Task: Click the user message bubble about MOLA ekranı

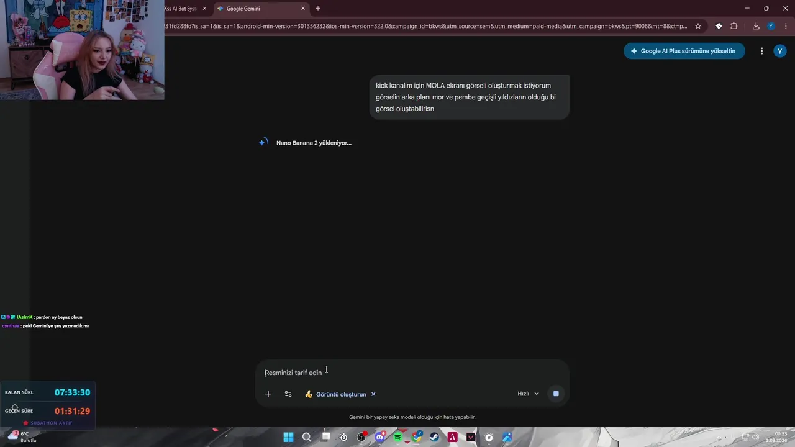Action: 470,97
